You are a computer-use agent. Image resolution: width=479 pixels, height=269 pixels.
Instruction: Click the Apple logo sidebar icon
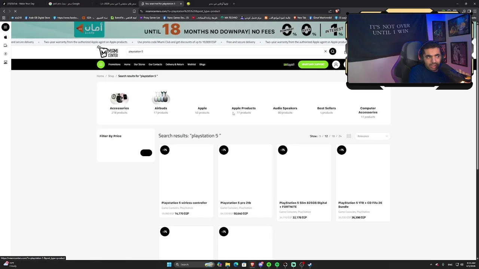(x=5, y=37)
